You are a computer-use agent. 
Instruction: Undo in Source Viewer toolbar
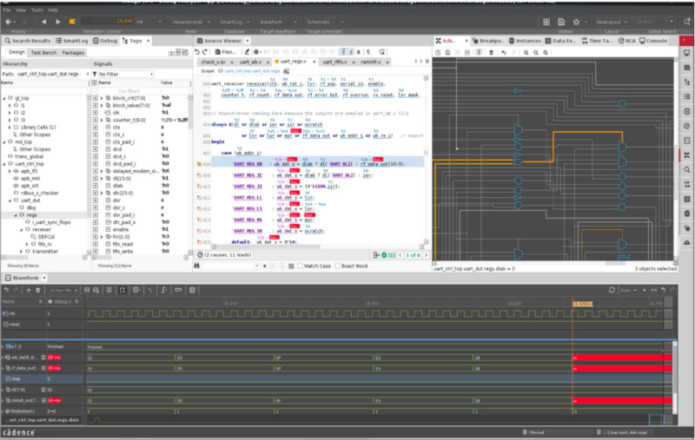point(197,52)
